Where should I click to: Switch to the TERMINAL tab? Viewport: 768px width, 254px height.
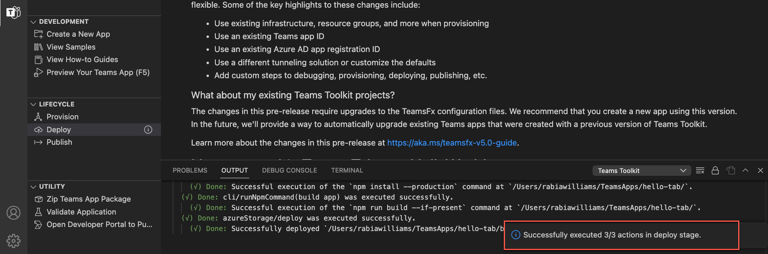(347, 170)
